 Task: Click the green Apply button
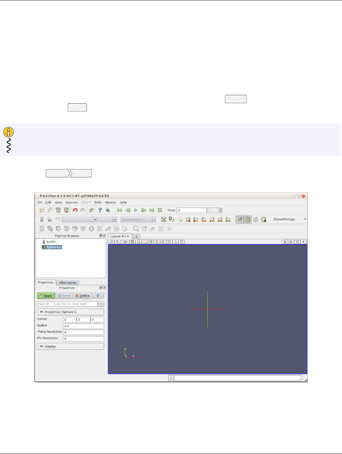tap(46, 296)
